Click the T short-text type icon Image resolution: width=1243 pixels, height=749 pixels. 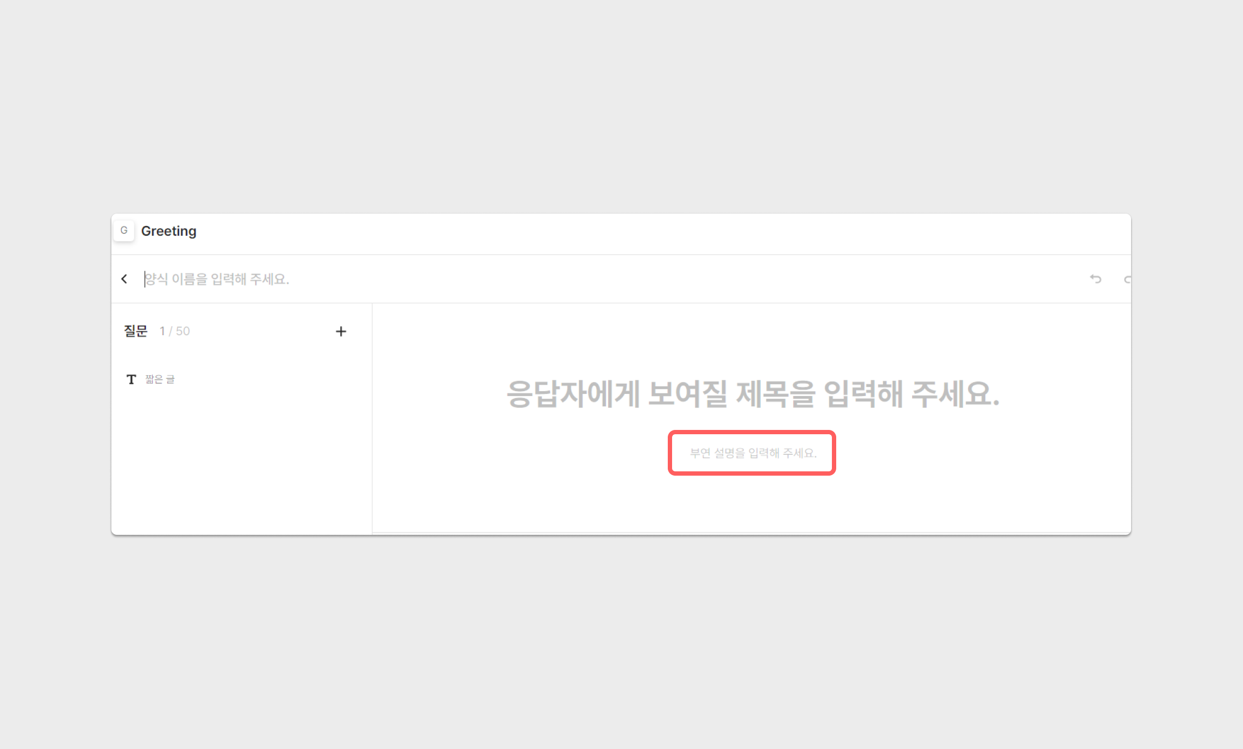[131, 379]
